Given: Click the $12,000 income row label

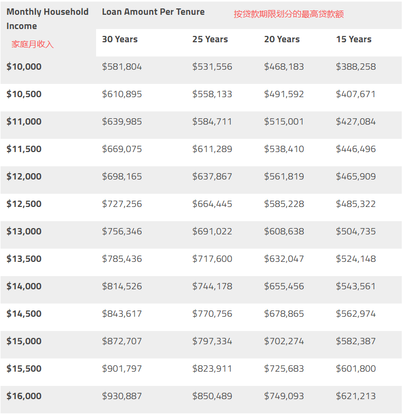Looking at the screenshot, I should tap(24, 176).
